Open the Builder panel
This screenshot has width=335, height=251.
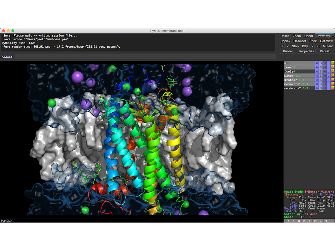pos(288,51)
